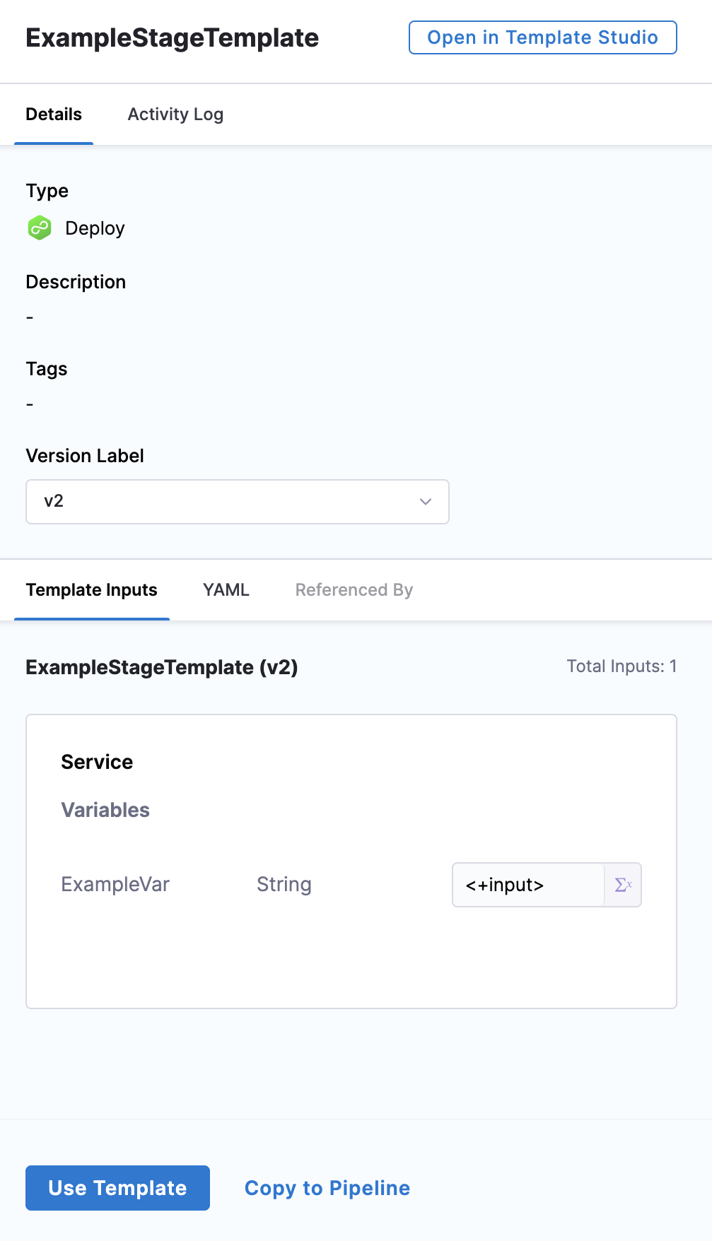This screenshot has width=712, height=1241.
Task: Click the Variables subsection label
Action: point(105,810)
